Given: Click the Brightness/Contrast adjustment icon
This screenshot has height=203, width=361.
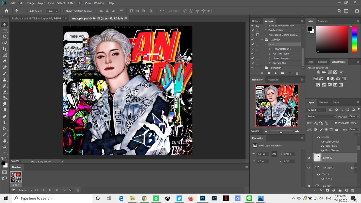Looking at the screenshot, I should click(x=319, y=72).
